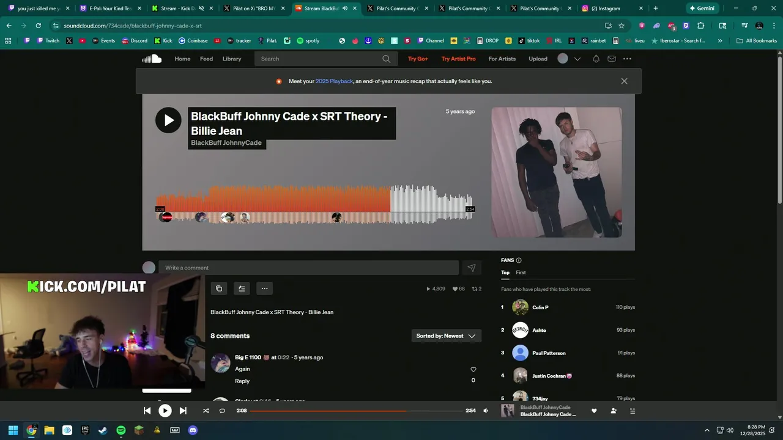This screenshot has height=440, width=783.
Task: Click the FANS info icon
Action: point(519,260)
